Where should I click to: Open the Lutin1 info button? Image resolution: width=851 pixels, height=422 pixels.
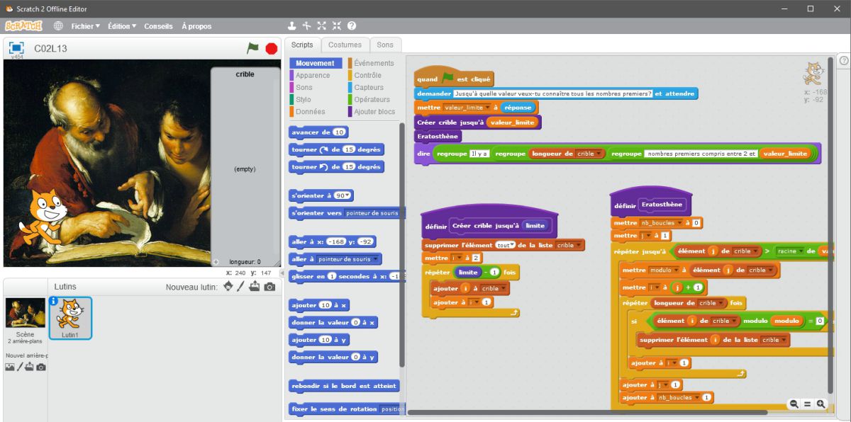pyautogui.click(x=53, y=301)
